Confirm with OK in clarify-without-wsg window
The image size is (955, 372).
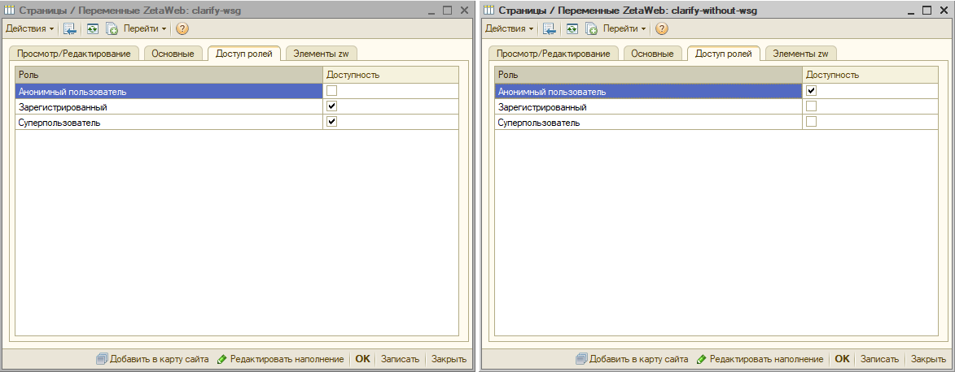[x=843, y=359]
